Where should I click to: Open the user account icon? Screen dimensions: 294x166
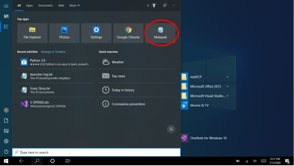pyautogui.click(x=6, y=110)
